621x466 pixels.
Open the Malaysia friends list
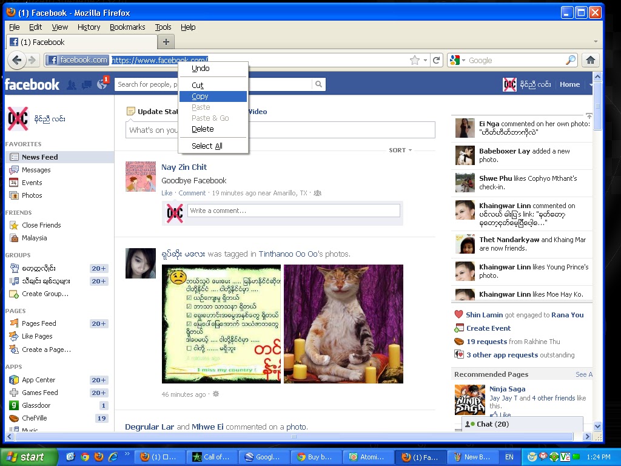(x=34, y=238)
